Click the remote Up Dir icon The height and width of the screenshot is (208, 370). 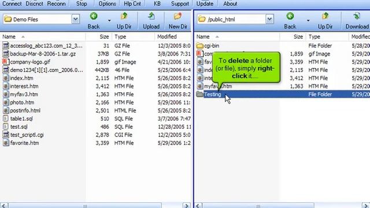point(325,16)
